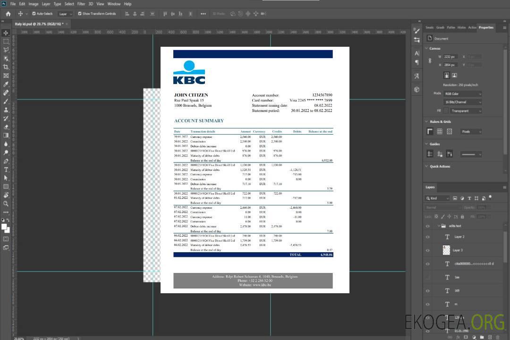Collapse the Quick Actions section
This screenshot has width=510, height=340.
pyautogui.click(x=426, y=166)
